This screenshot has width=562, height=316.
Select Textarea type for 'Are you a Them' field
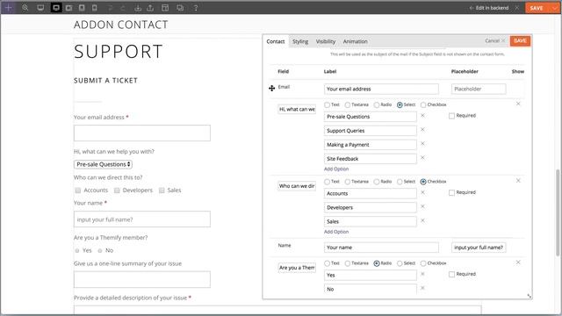tap(348, 263)
